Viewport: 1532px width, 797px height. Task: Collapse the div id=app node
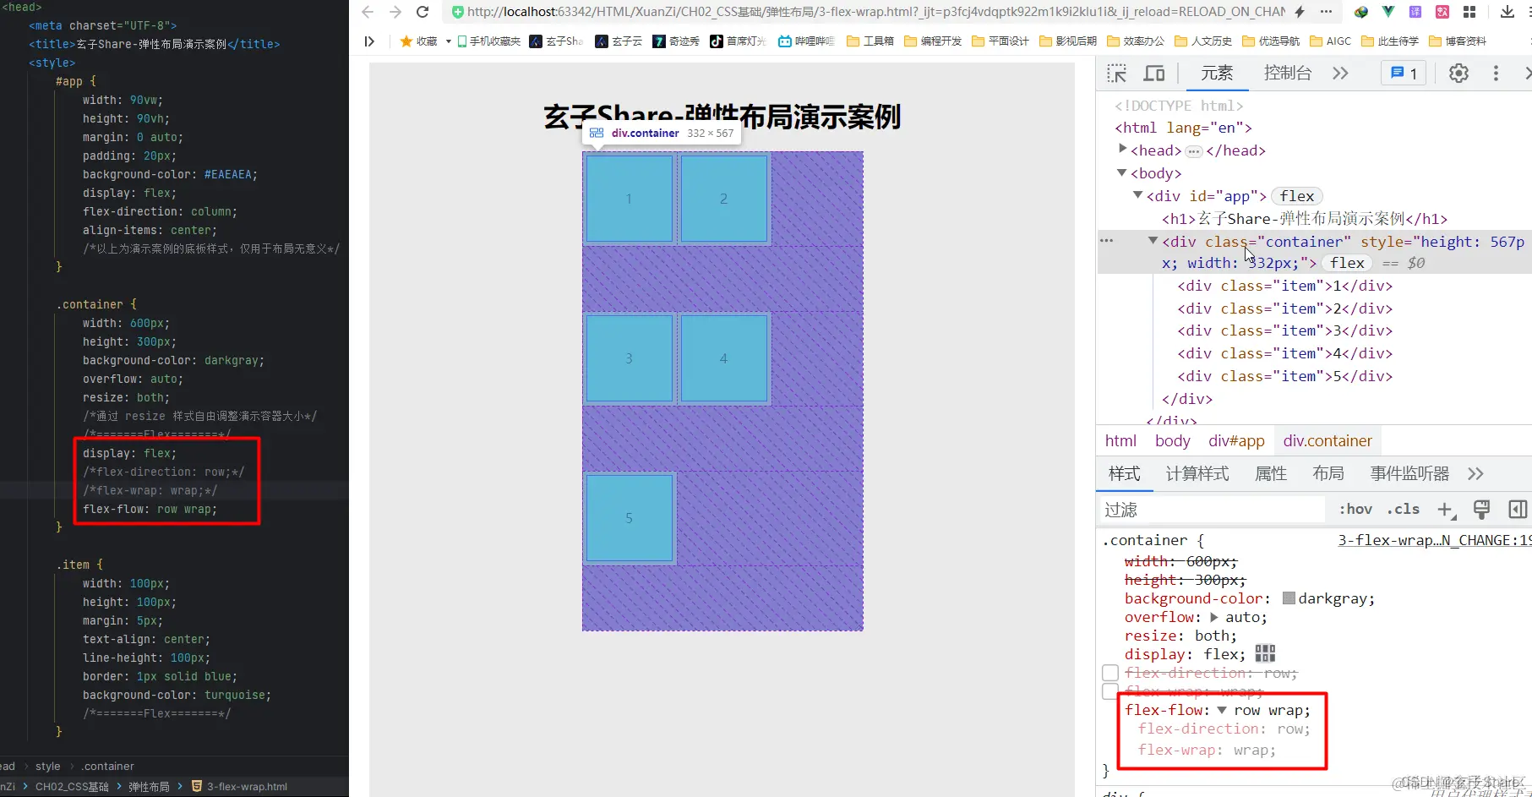pyautogui.click(x=1137, y=195)
